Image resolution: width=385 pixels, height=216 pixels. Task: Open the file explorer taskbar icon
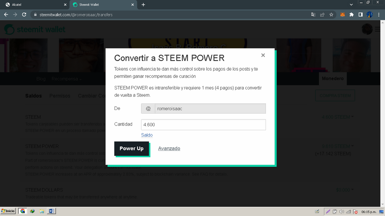pyautogui.click(x=42, y=211)
